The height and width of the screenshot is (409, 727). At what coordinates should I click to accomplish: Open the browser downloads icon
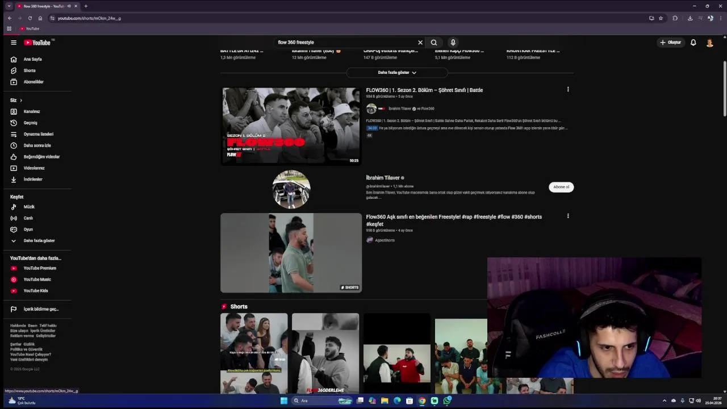pyautogui.click(x=690, y=18)
